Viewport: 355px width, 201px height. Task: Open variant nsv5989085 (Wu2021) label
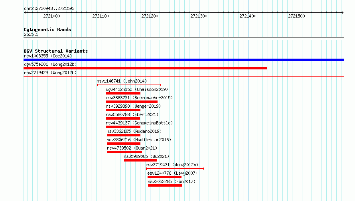[x=146, y=156]
